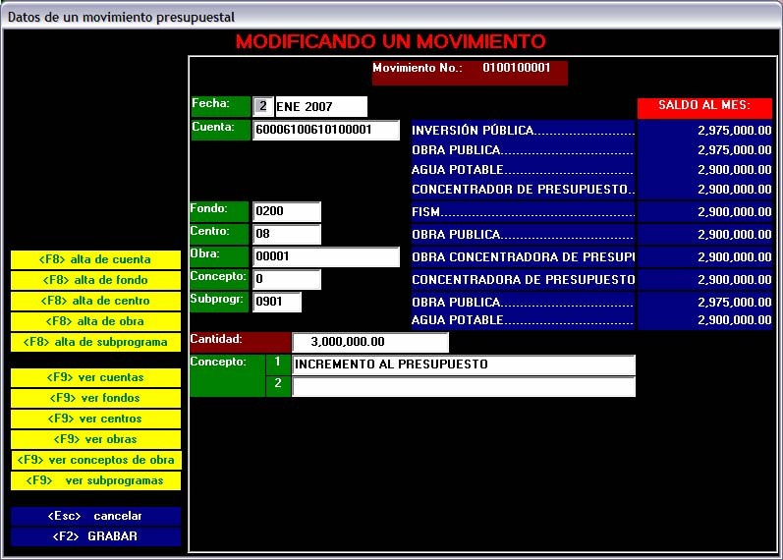Click F8 alta de subprograma
The height and width of the screenshot is (560, 783).
click(95, 342)
